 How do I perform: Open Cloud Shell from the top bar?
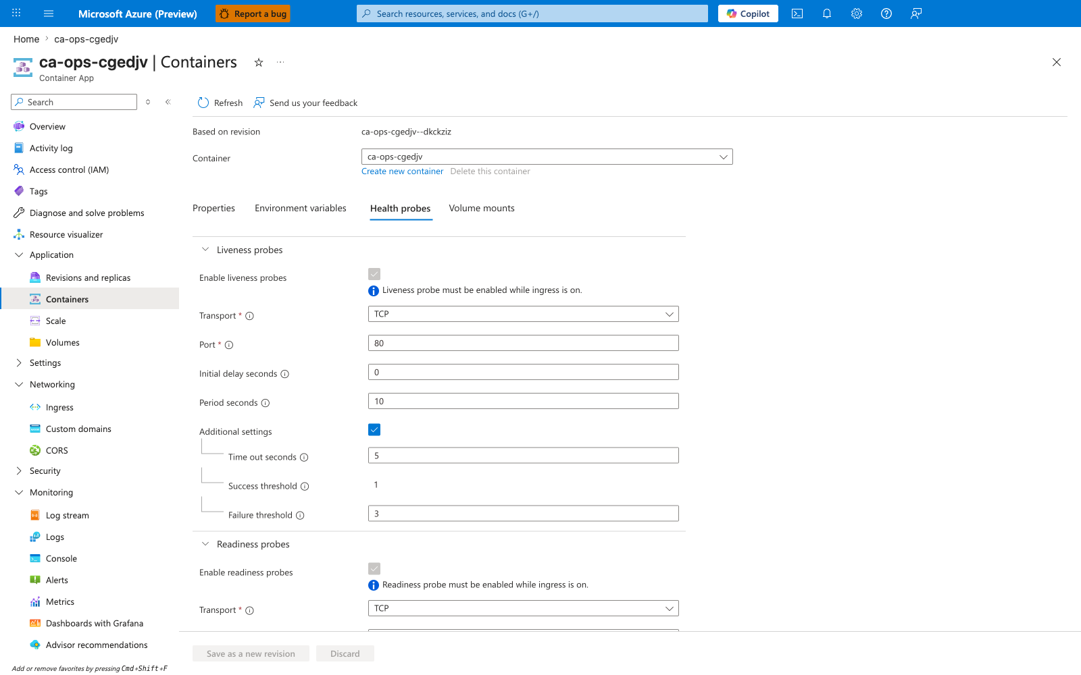797,13
